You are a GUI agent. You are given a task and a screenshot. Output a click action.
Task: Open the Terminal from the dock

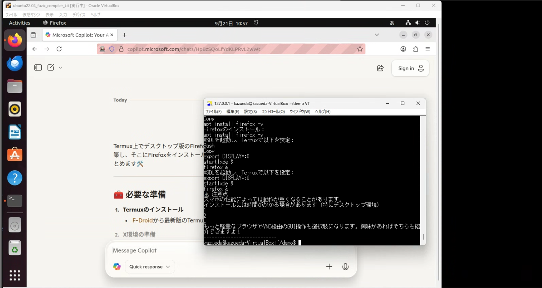15,201
